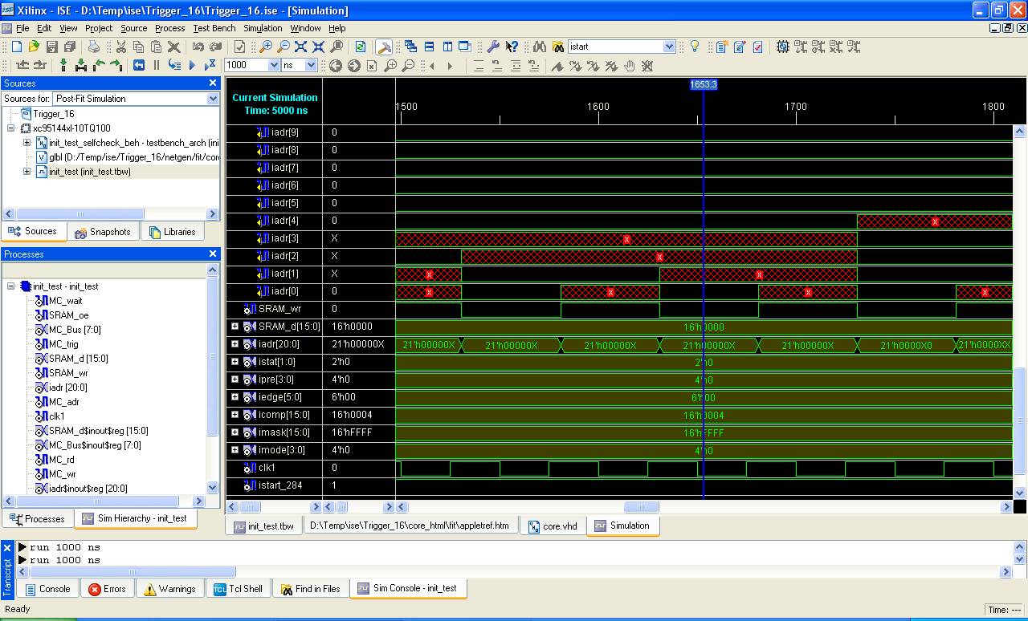1028x621 pixels.
Task: Open the core.vhd document tab
Action: pyautogui.click(x=553, y=526)
